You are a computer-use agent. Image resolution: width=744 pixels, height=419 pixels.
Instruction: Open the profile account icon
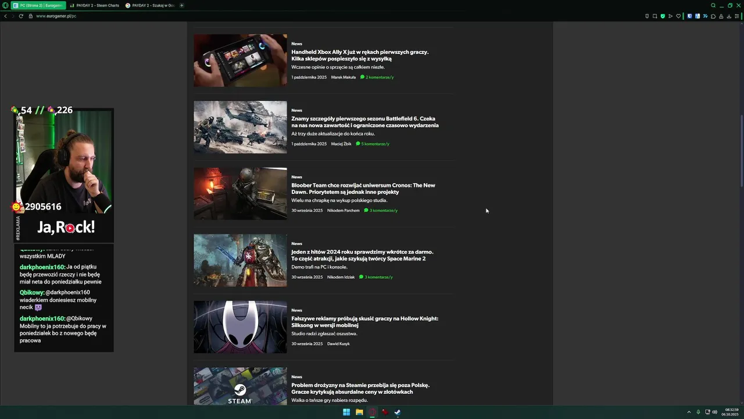tap(721, 16)
